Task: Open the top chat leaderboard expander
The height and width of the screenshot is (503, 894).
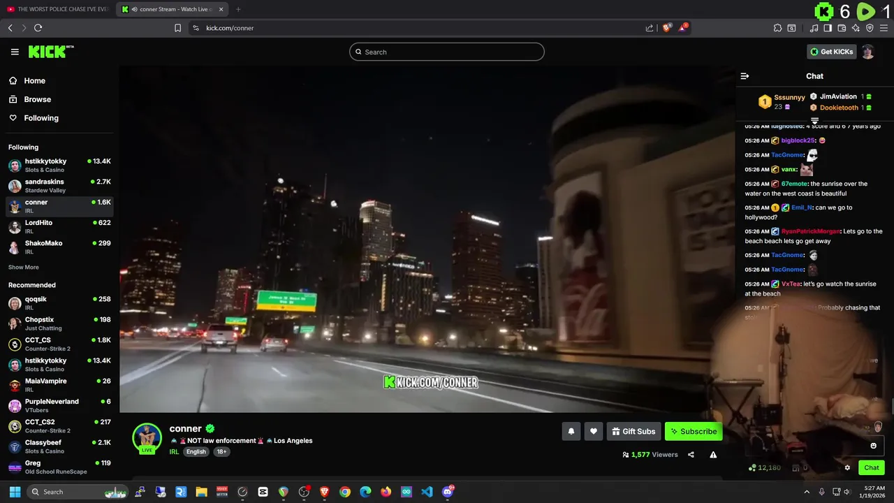Action: click(x=814, y=121)
